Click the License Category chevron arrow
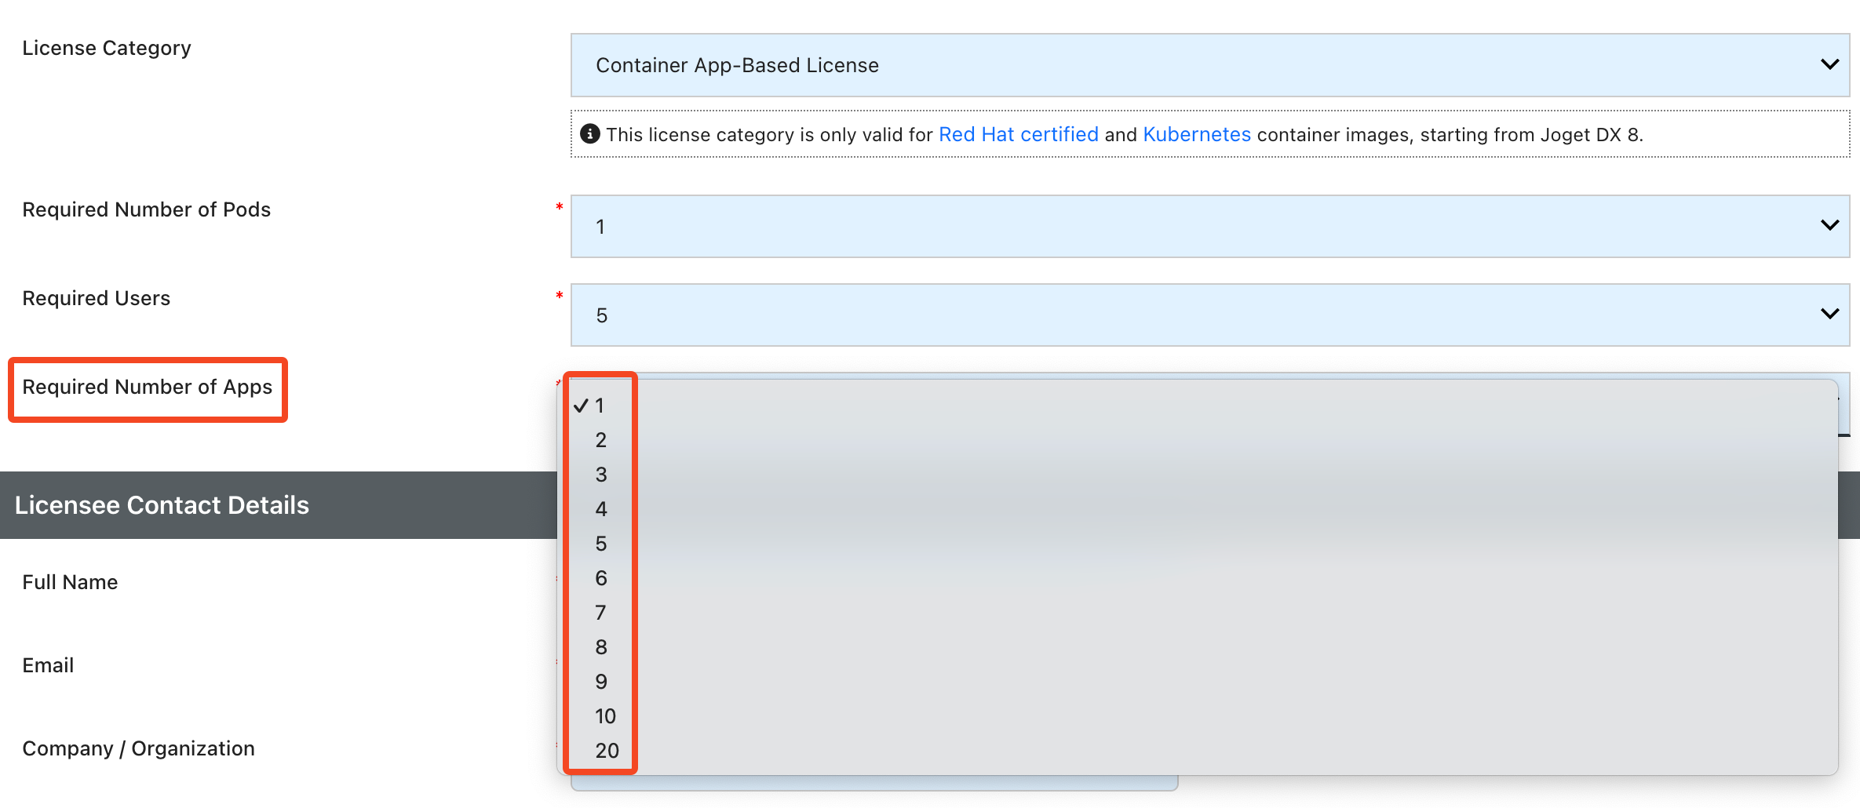This screenshot has width=1860, height=808. coord(1829,64)
